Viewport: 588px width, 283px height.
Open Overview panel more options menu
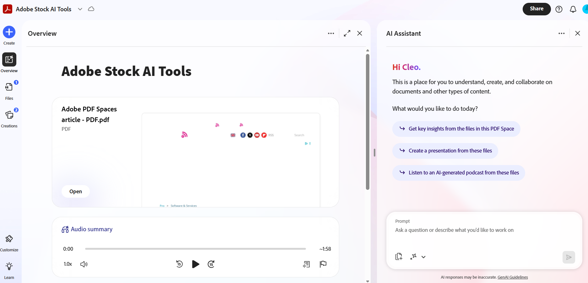point(331,33)
